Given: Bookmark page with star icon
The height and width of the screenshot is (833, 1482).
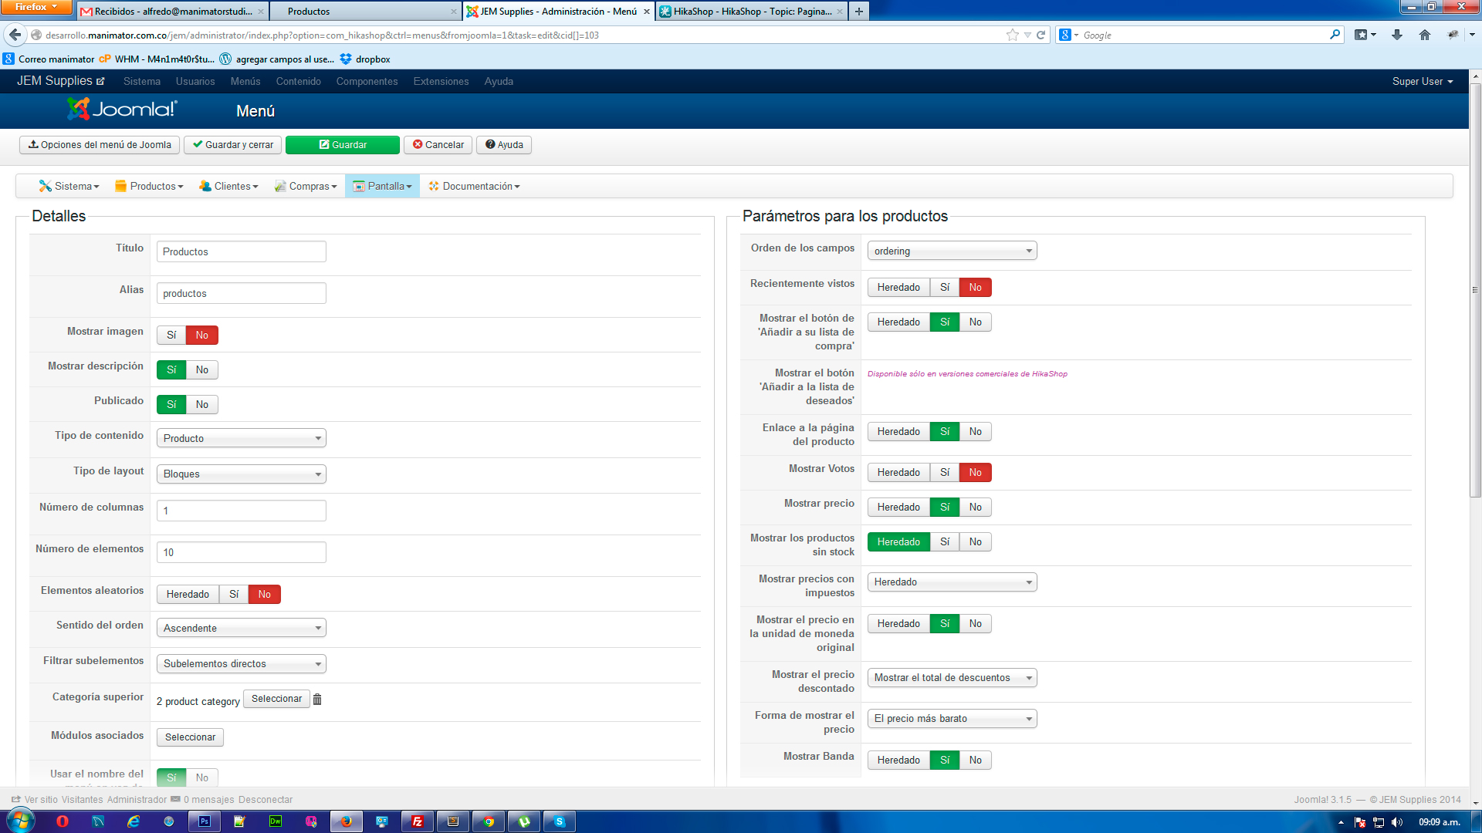Looking at the screenshot, I should pyautogui.click(x=1012, y=35).
